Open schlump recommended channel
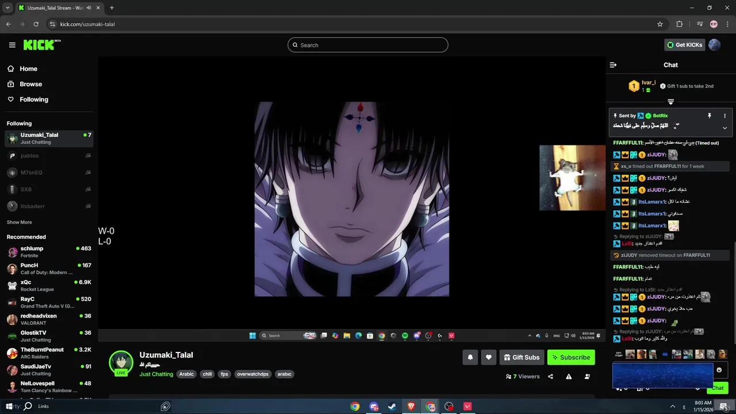 (x=49, y=252)
